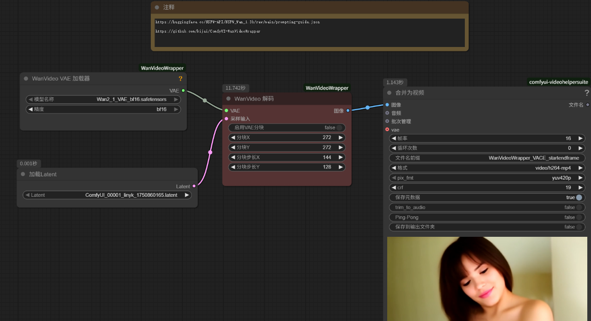Click the WanVideoWrapper badge above the VAE loader

coord(162,68)
